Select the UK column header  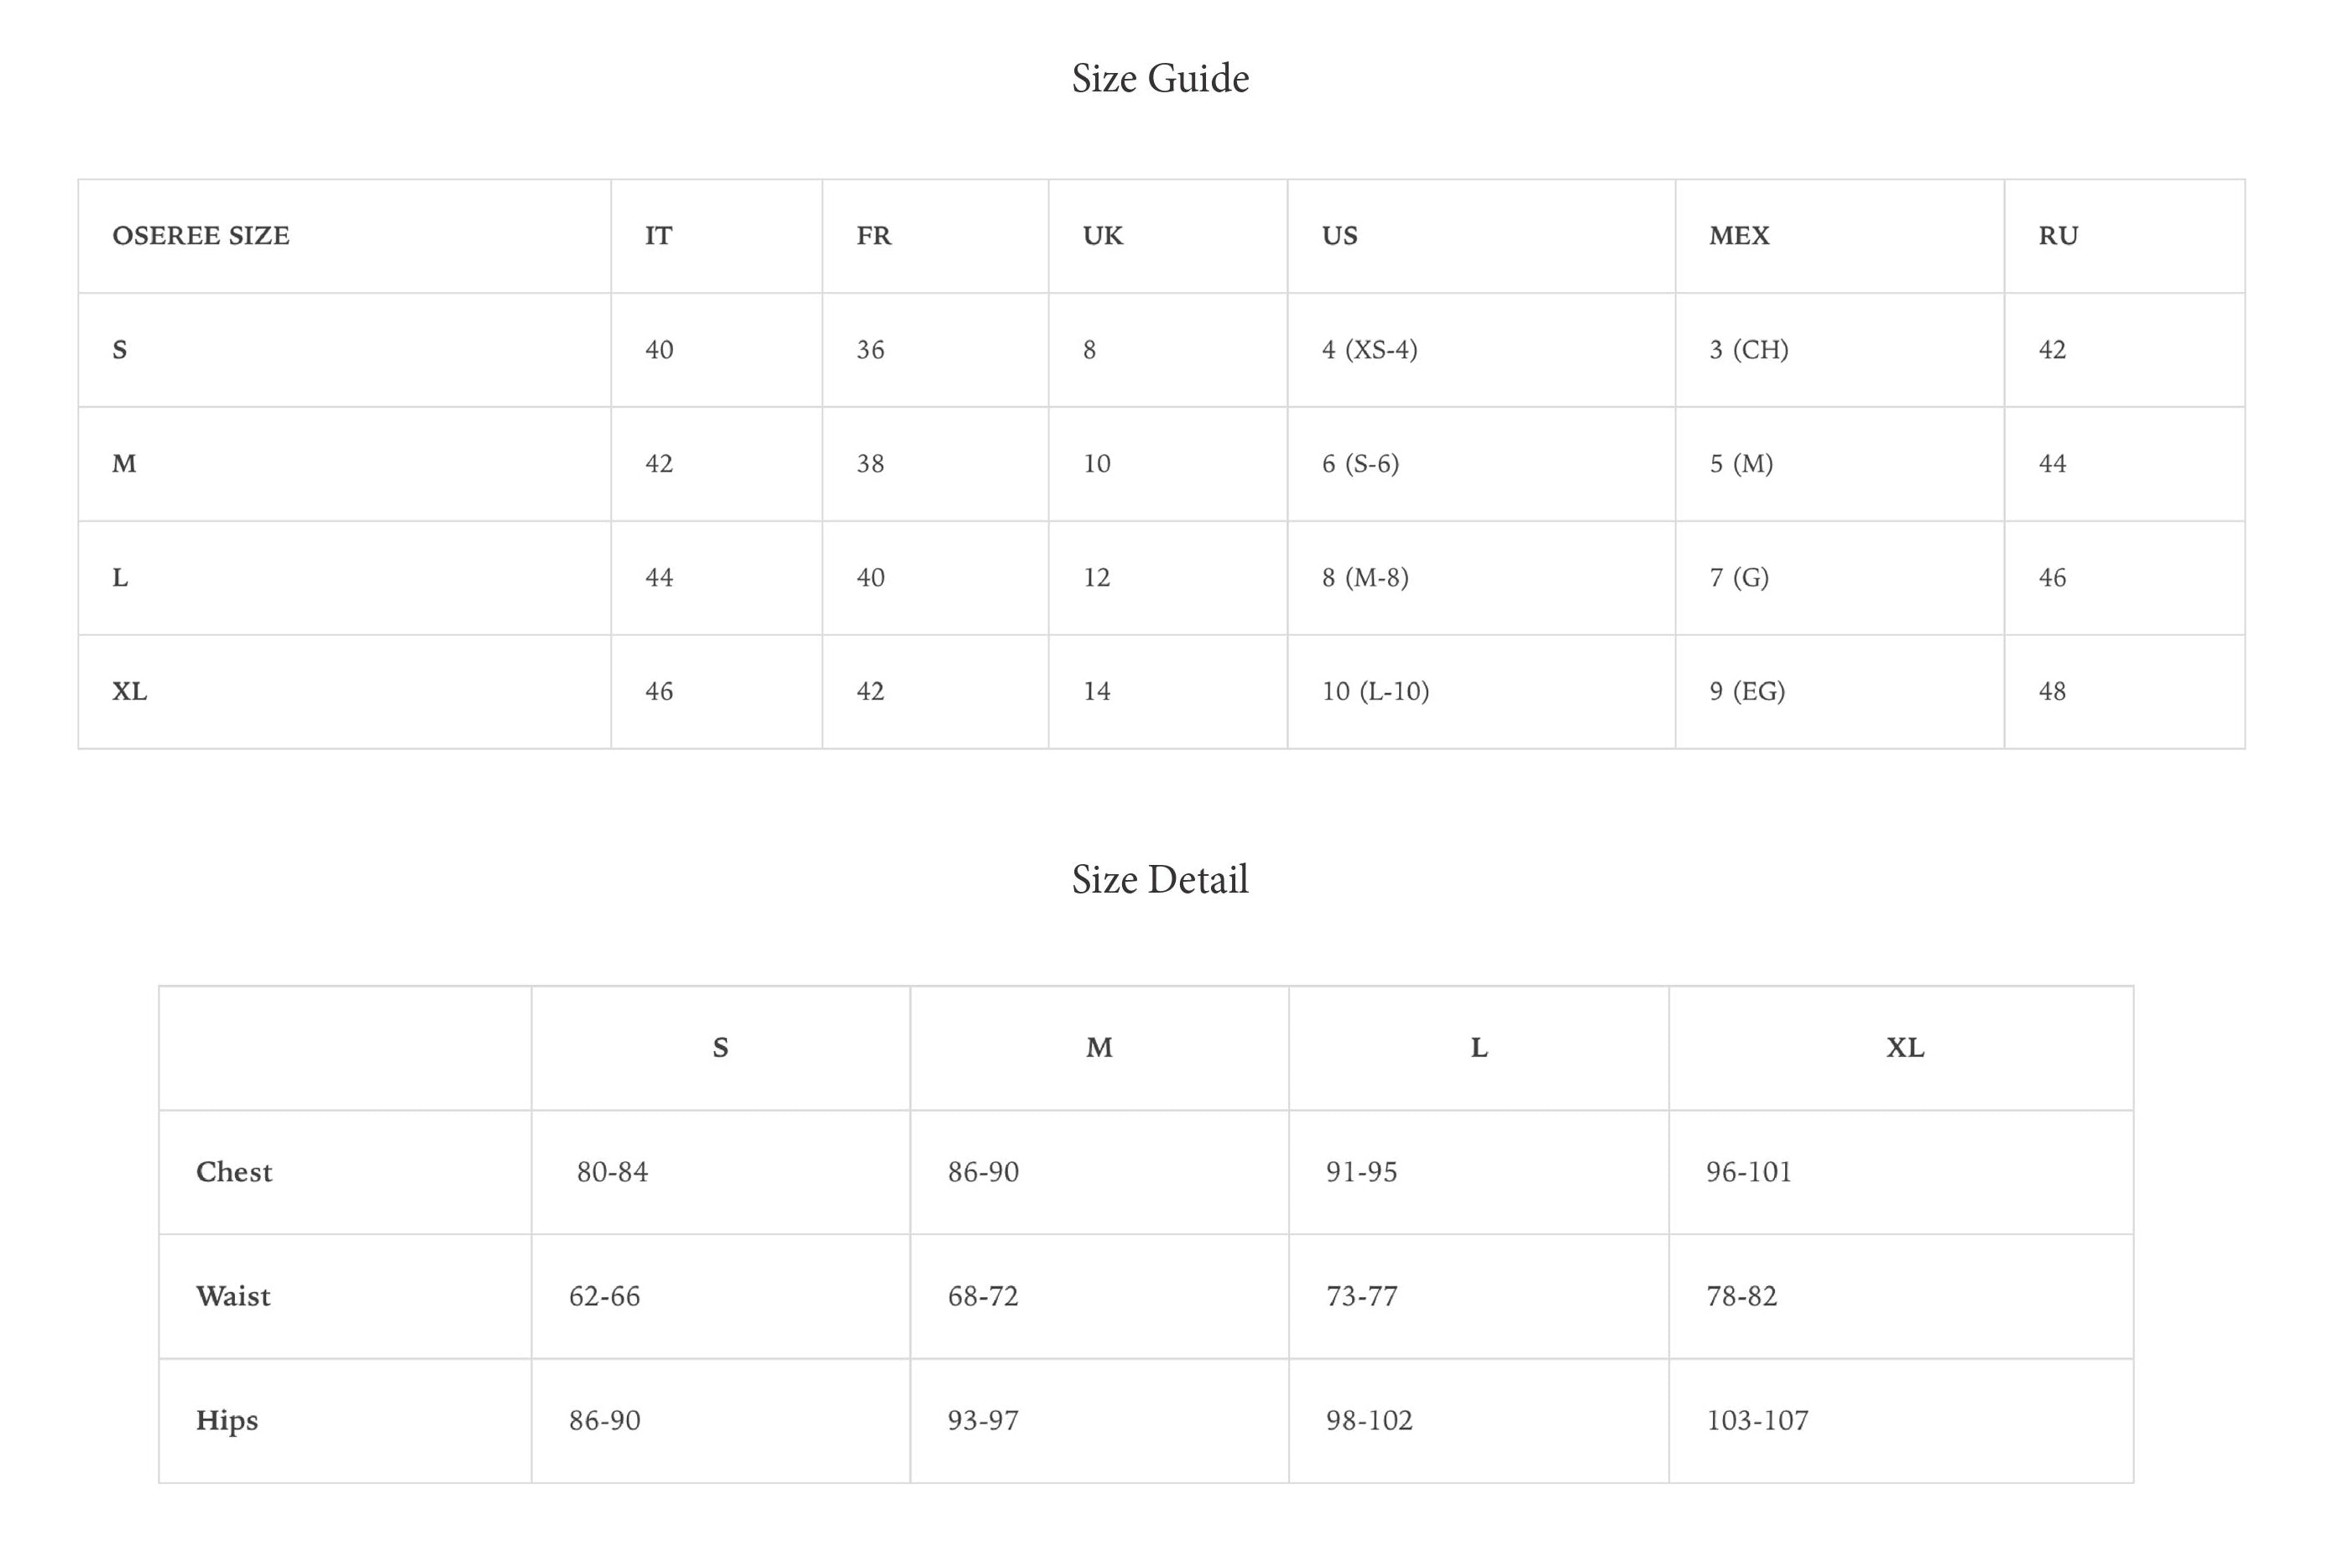[x=1103, y=236]
